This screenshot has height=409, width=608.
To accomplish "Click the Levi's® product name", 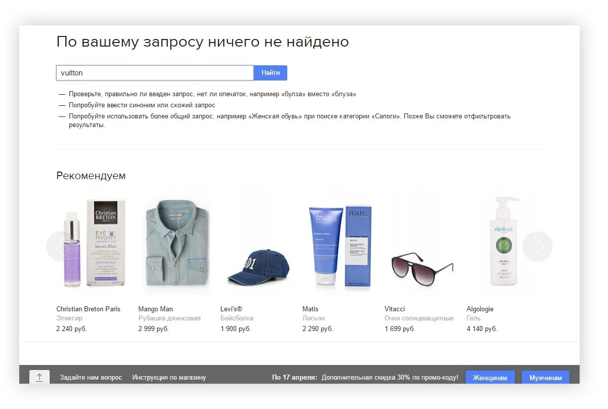I will pos(231,309).
